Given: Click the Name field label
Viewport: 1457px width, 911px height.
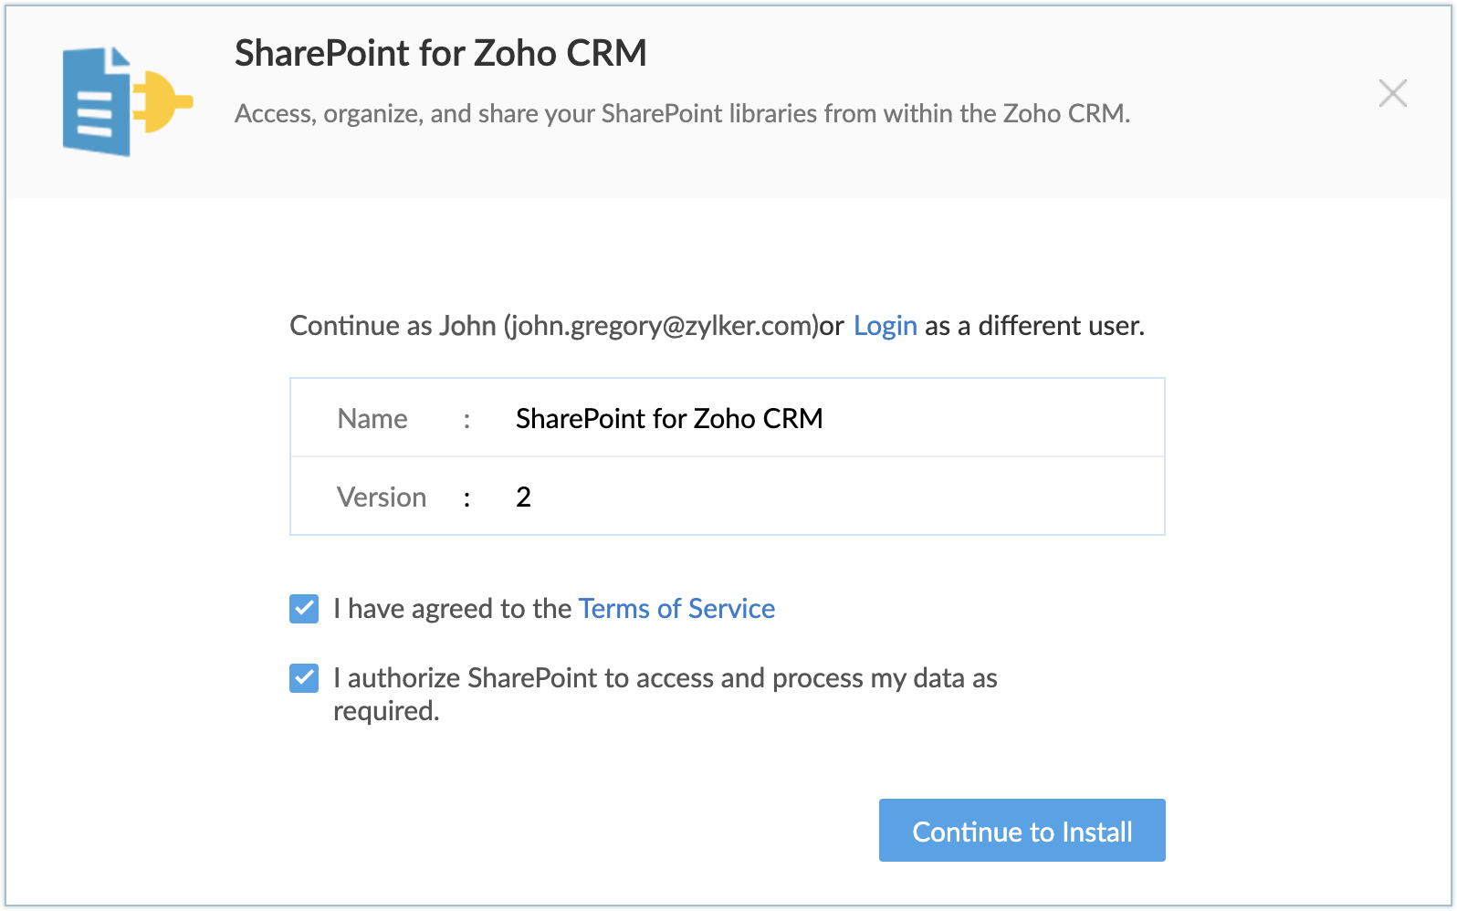Looking at the screenshot, I should (372, 419).
